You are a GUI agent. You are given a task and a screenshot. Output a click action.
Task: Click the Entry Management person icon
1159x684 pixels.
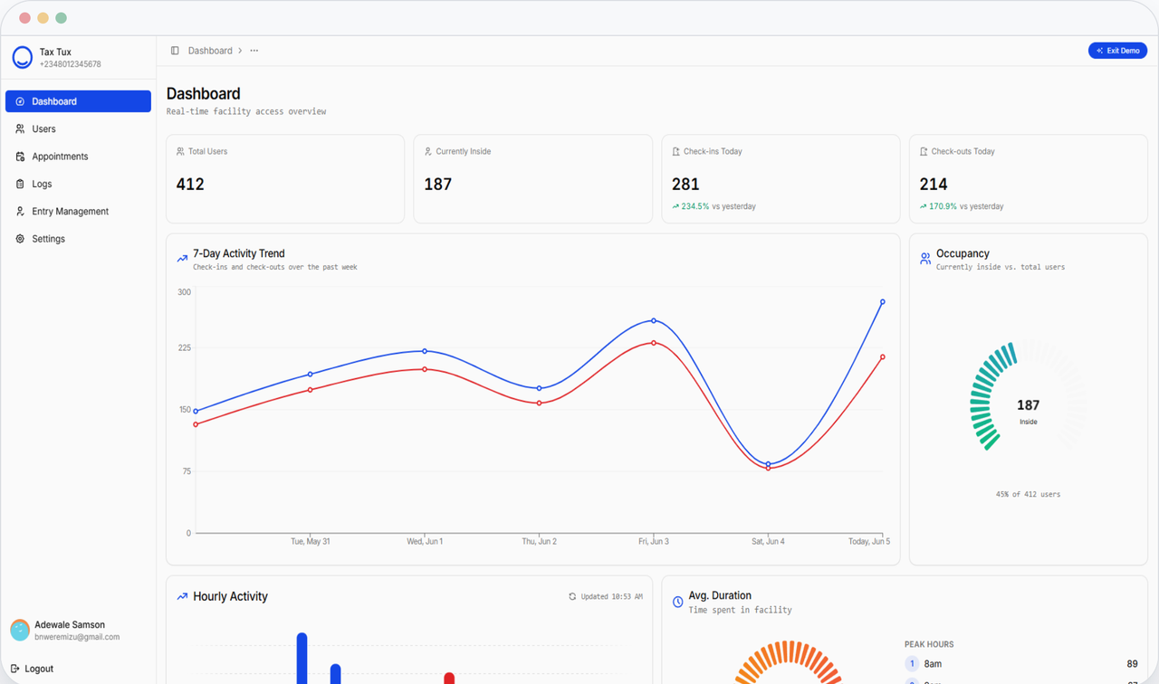20,212
